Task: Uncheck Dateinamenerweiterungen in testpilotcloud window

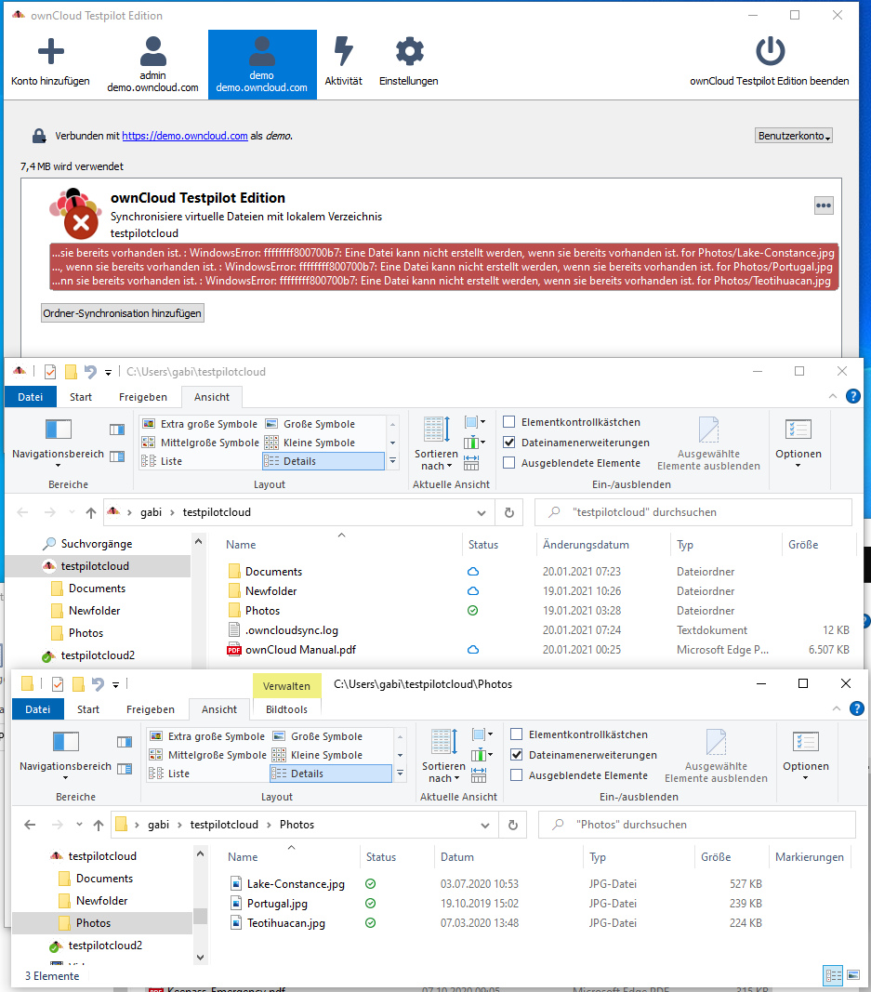Action: coord(509,443)
